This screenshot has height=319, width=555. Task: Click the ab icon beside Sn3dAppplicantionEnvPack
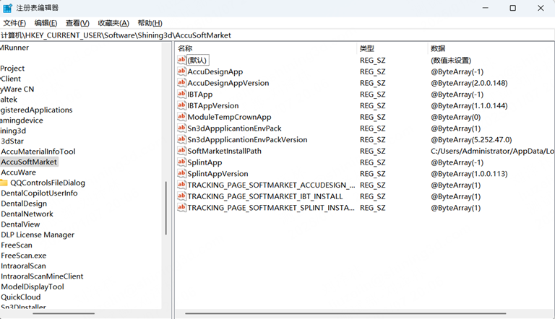181,128
